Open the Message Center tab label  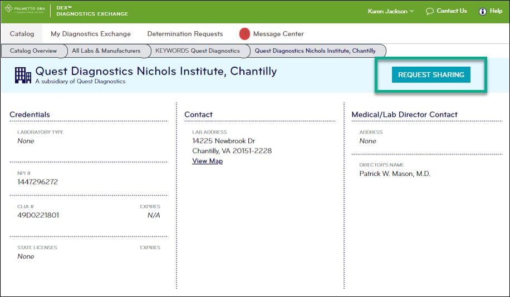click(278, 34)
